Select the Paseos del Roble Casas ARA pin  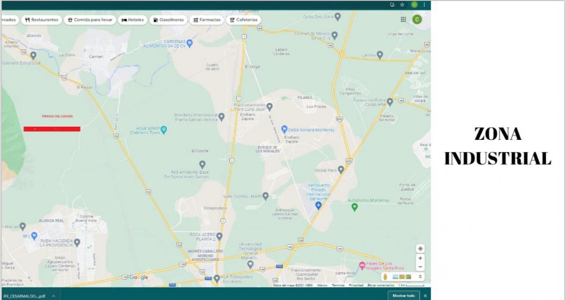click(390, 101)
